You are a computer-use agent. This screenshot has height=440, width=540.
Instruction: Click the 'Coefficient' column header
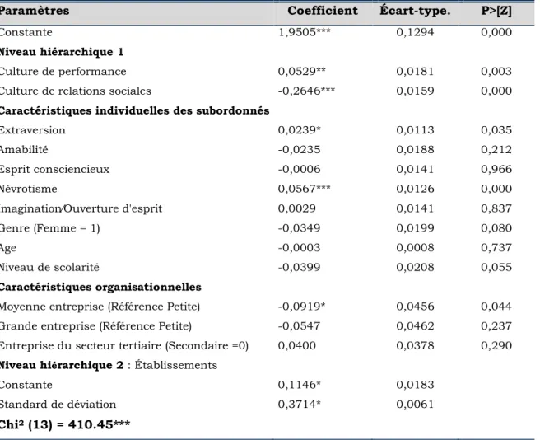[x=323, y=11]
